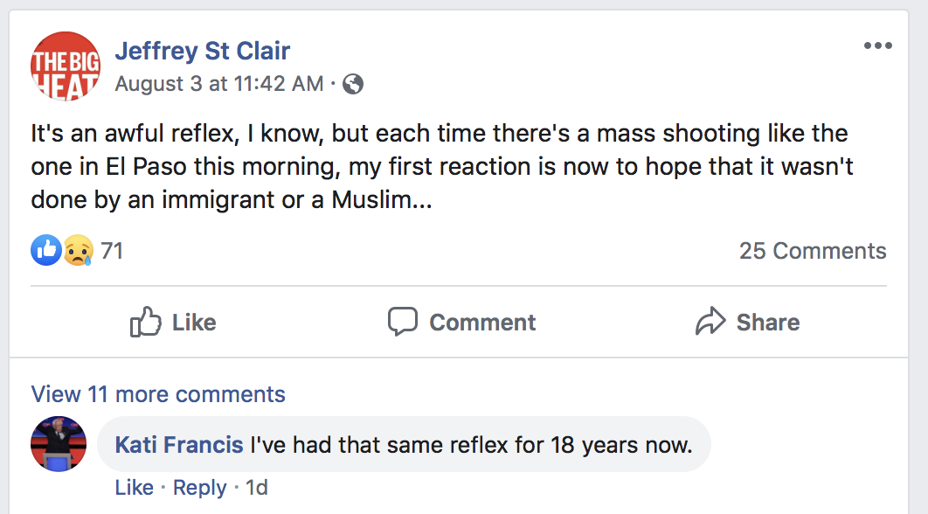Click the August 3 post timestamp

[x=219, y=84]
